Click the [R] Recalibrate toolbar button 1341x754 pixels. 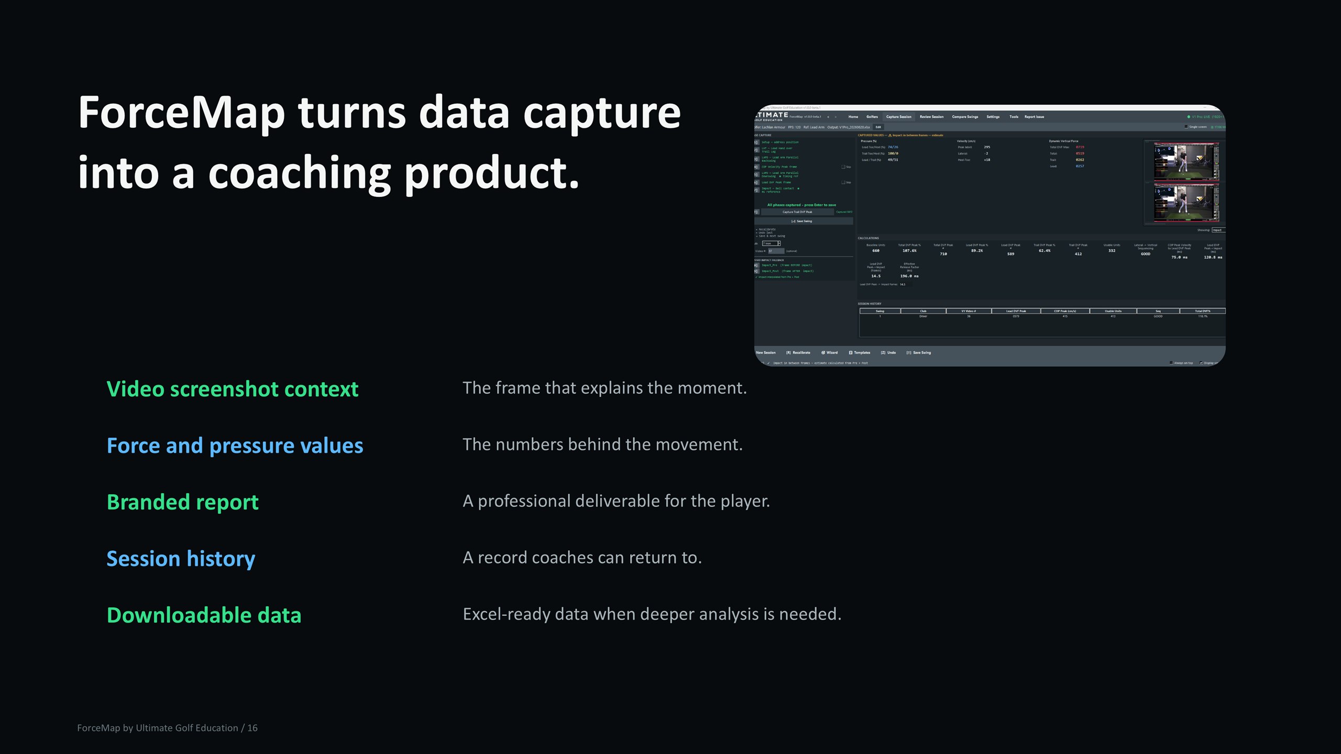(x=798, y=352)
